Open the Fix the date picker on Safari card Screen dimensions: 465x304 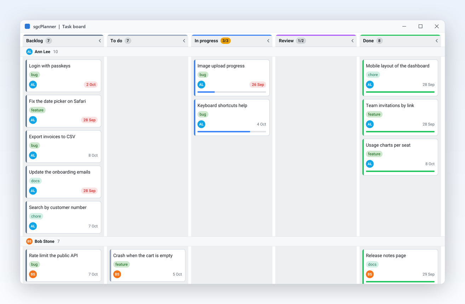63,111
